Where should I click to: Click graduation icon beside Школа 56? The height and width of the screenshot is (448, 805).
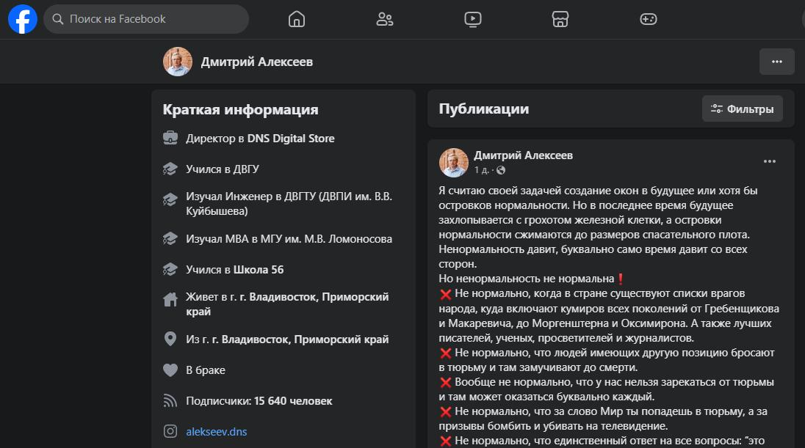pyautogui.click(x=170, y=269)
